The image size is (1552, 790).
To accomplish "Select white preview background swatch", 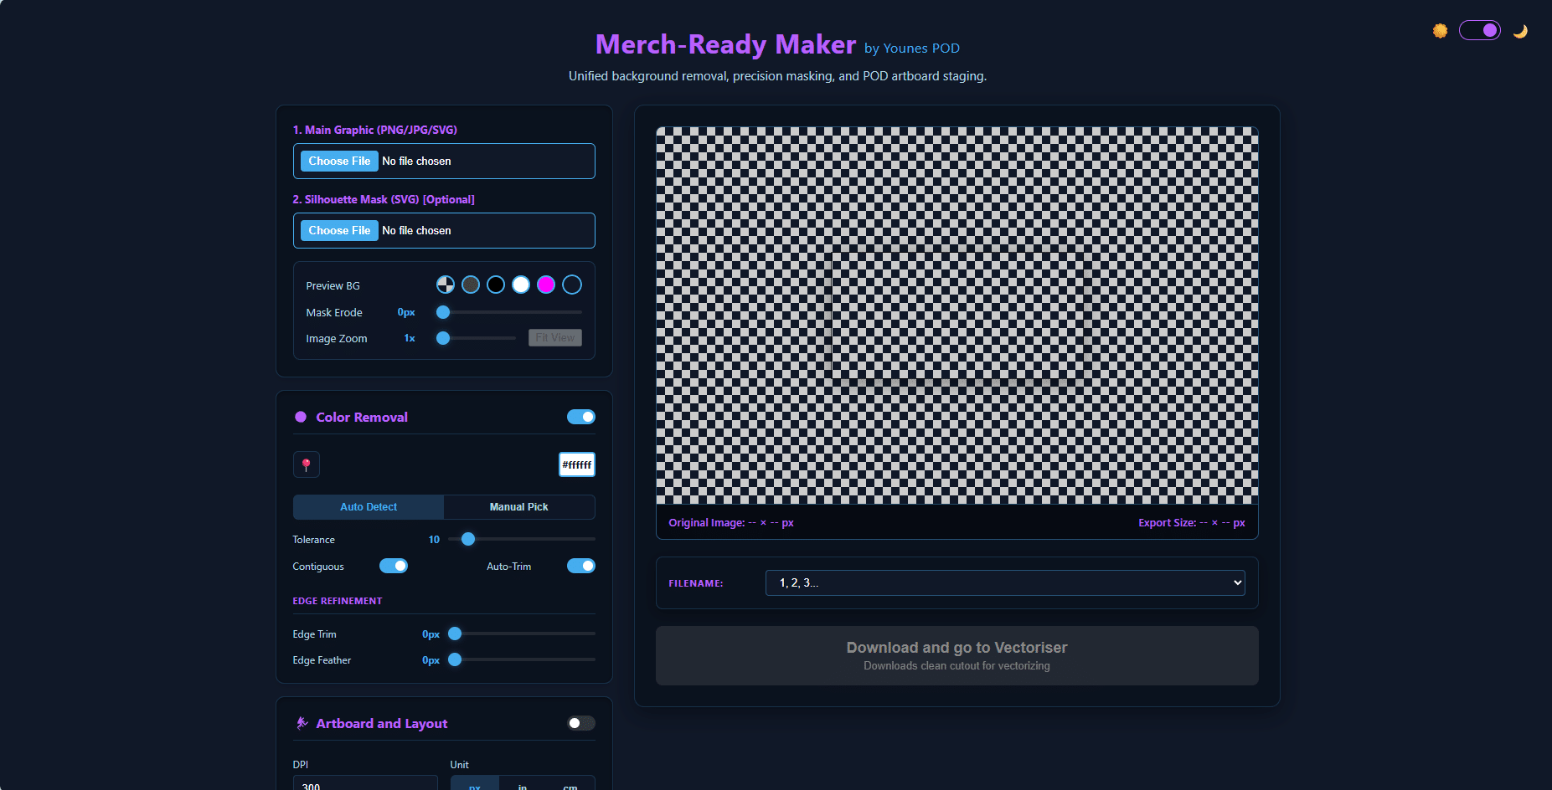I will [521, 285].
